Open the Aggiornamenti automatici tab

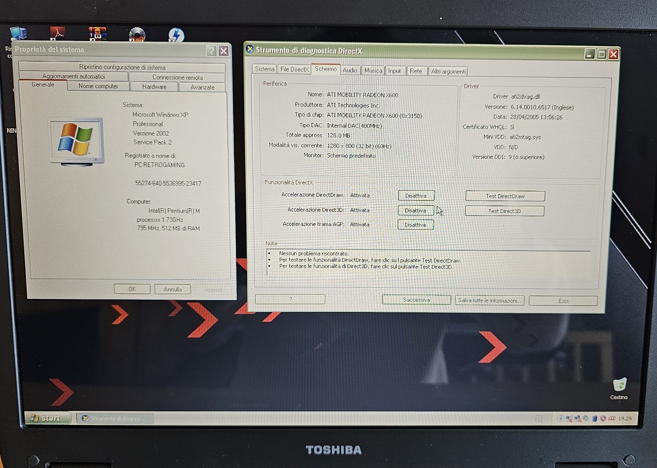point(74,76)
